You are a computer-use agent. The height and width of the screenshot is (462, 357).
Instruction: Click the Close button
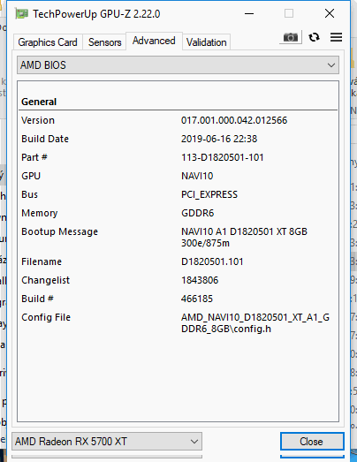pyautogui.click(x=312, y=442)
